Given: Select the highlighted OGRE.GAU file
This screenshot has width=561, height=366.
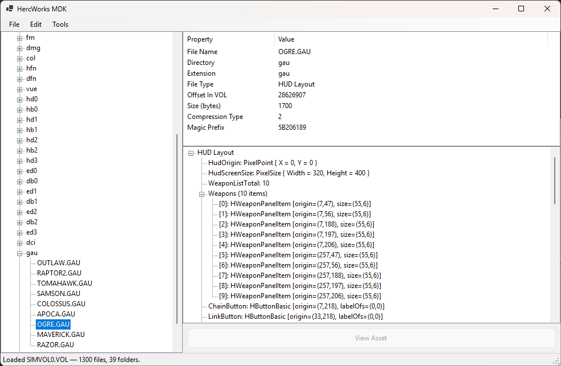Looking at the screenshot, I should point(53,324).
